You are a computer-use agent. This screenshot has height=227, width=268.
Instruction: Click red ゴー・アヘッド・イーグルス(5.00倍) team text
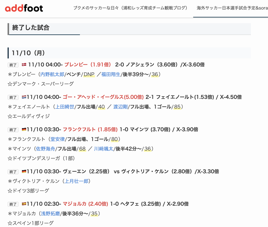[x=103, y=97]
